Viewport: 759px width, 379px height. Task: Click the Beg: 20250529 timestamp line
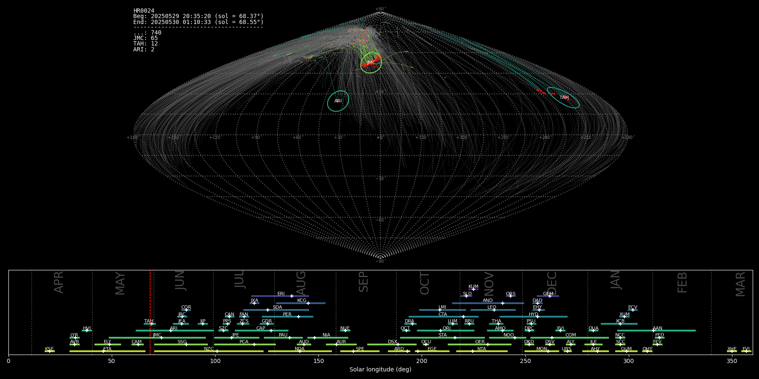pos(198,16)
